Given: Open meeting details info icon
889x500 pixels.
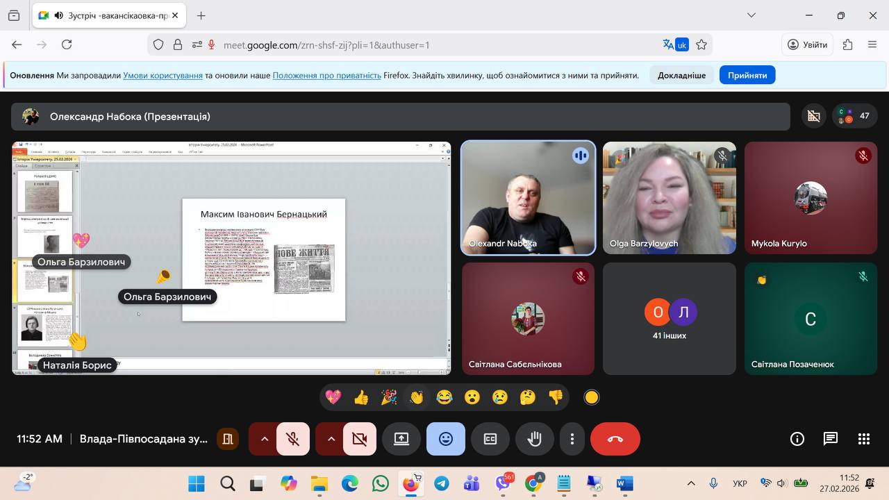Looking at the screenshot, I should pos(797,439).
